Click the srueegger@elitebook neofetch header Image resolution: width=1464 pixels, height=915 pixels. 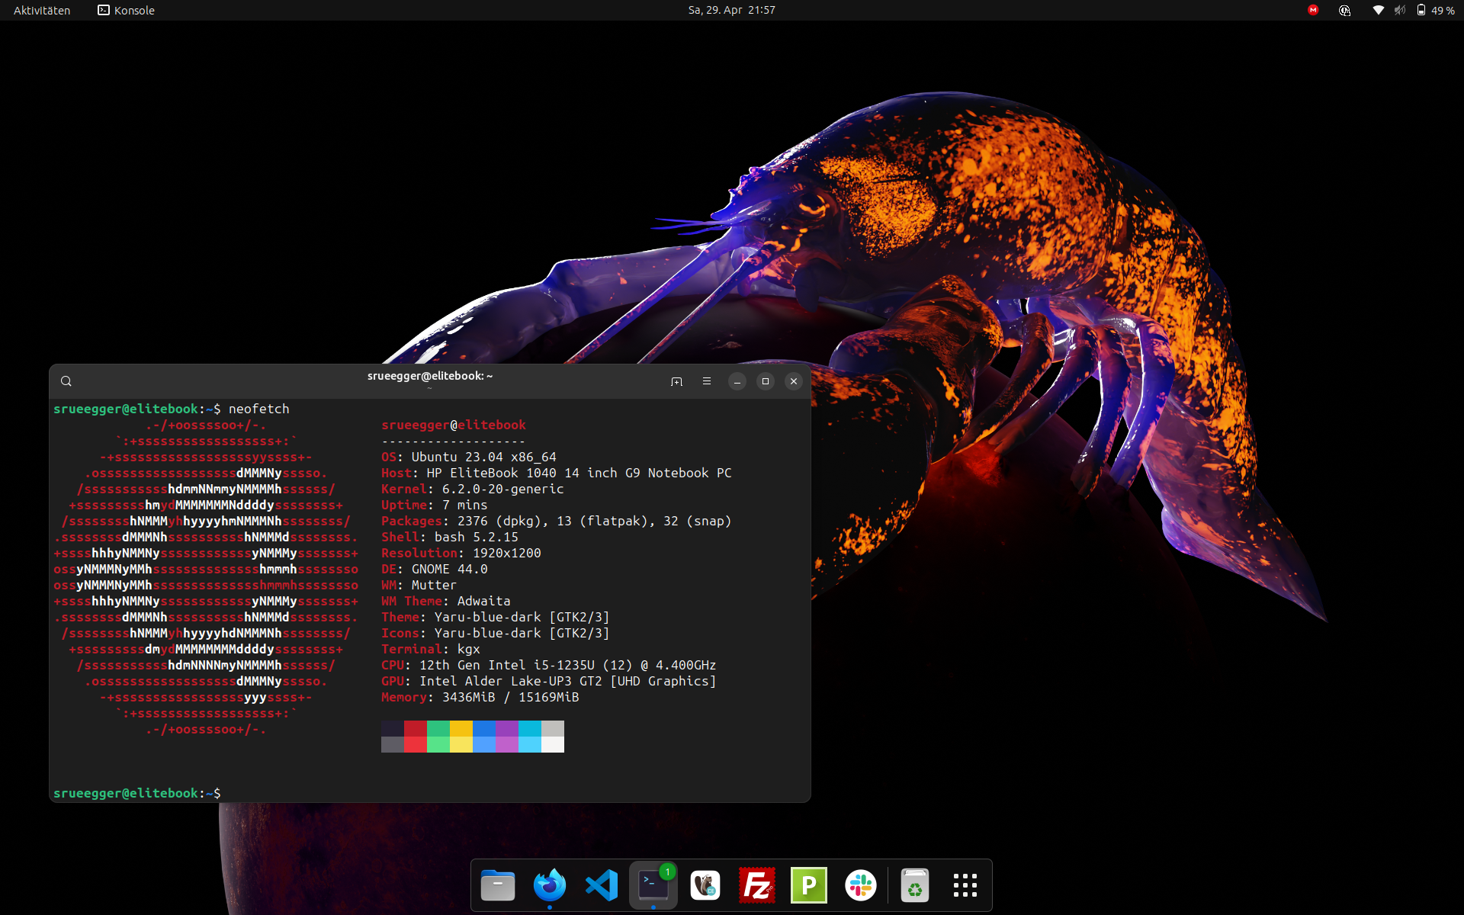click(x=454, y=425)
